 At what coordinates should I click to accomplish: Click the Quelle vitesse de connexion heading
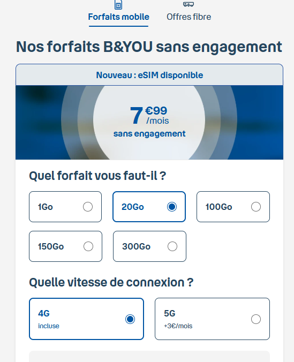pos(111,282)
